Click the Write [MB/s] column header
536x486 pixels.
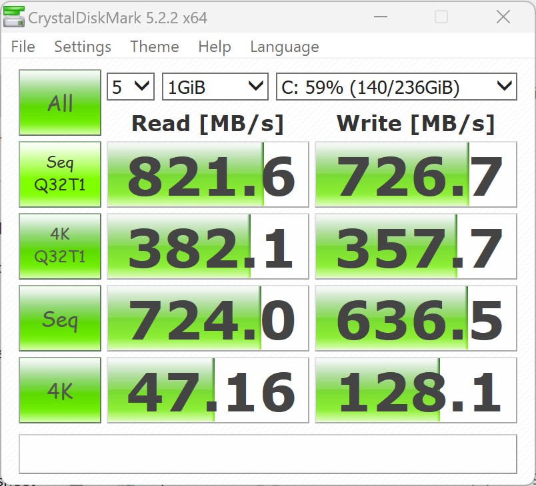(416, 124)
